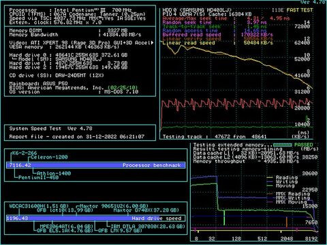The height and width of the screenshot is (245, 327).
Task: Click the arrow after GUI+3D Accel
Action: (x=152, y=43)
